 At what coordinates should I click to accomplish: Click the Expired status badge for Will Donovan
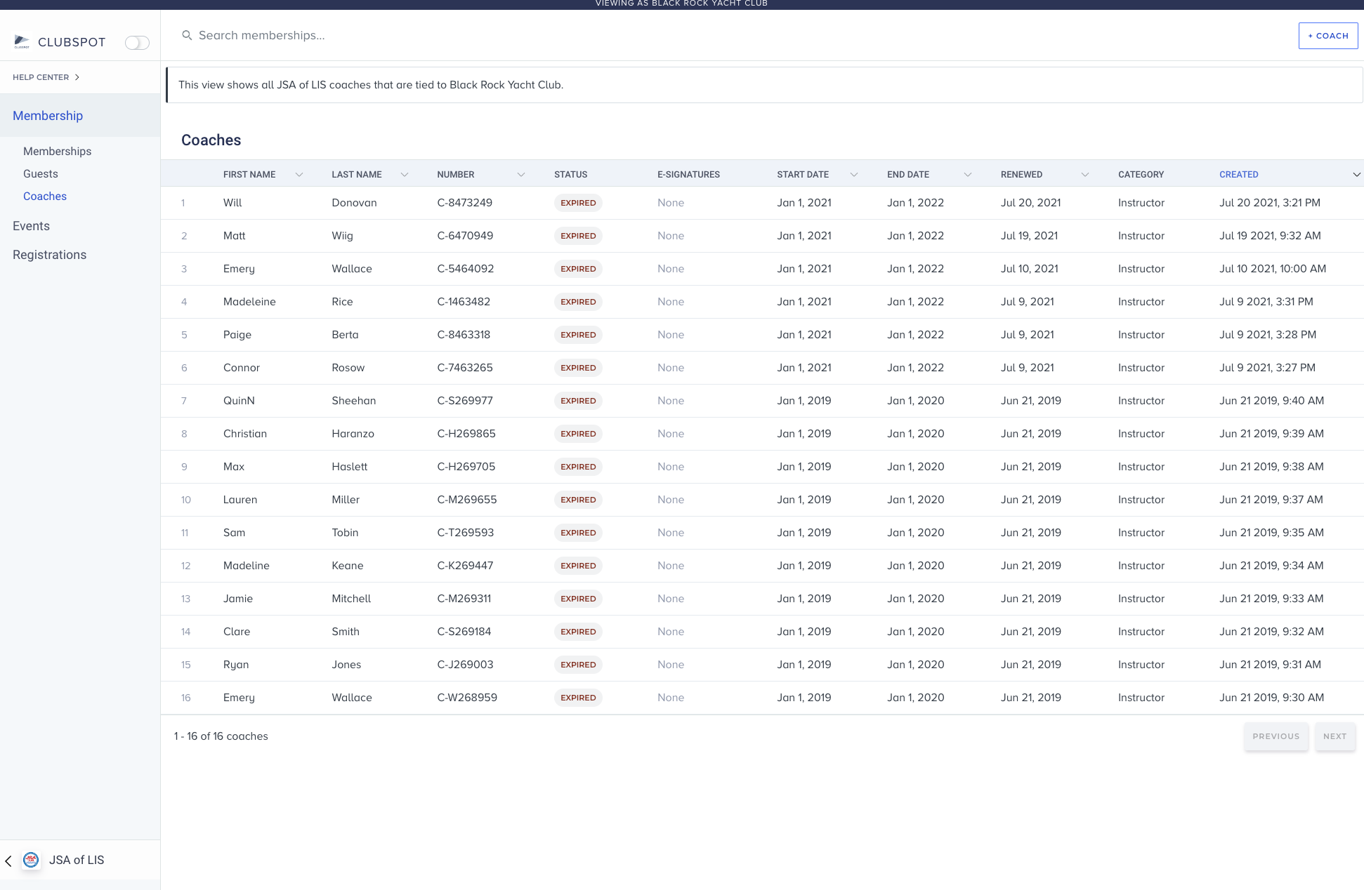coord(578,203)
